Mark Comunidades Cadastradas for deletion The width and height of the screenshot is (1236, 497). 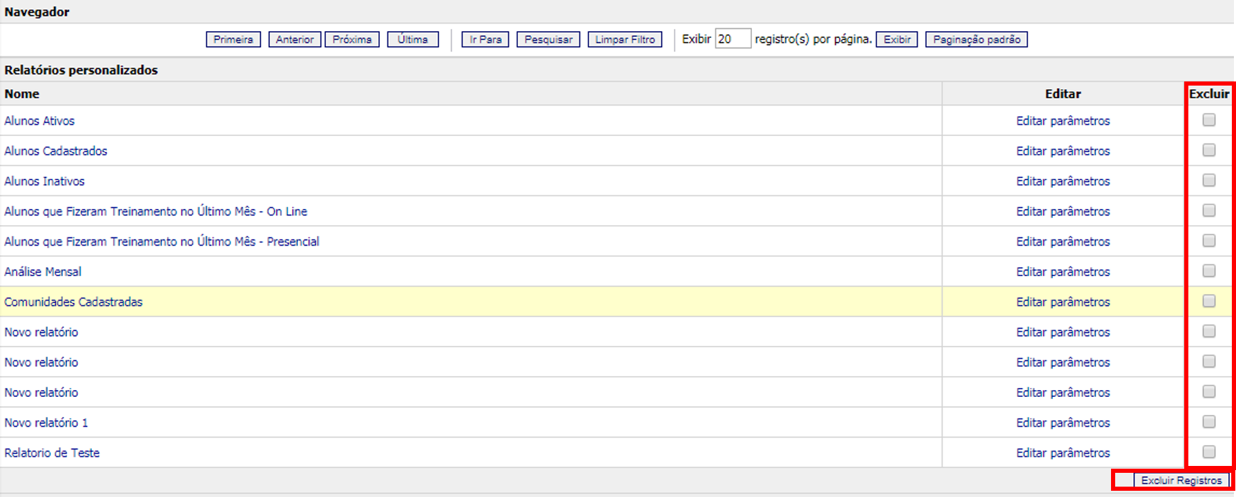[x=1208, y=302]
